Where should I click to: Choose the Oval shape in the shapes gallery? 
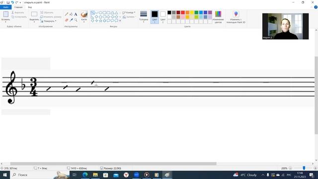[x=100, y=12]
